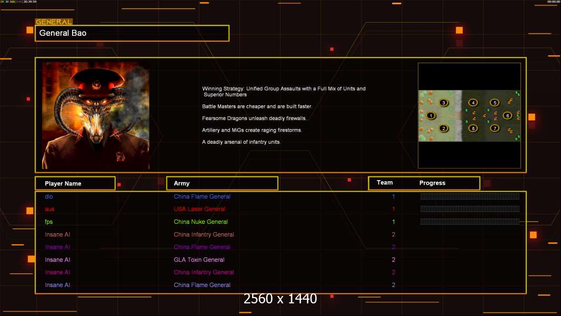This screenshot has height=316, width=561.
Task: Choose start position 6 on the minimap
Action: click(507, 115)
